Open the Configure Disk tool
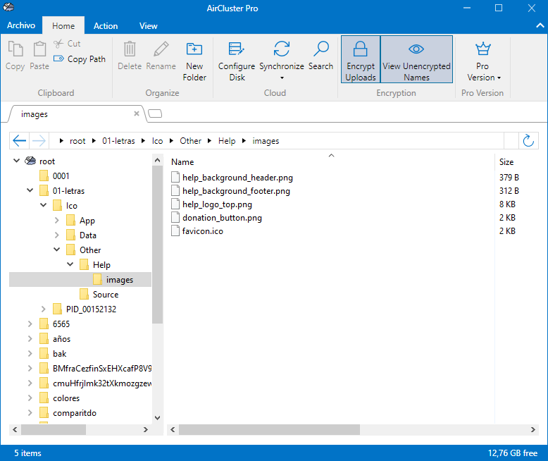The height and width of the screenshot is (461, 548). [237, 59]
